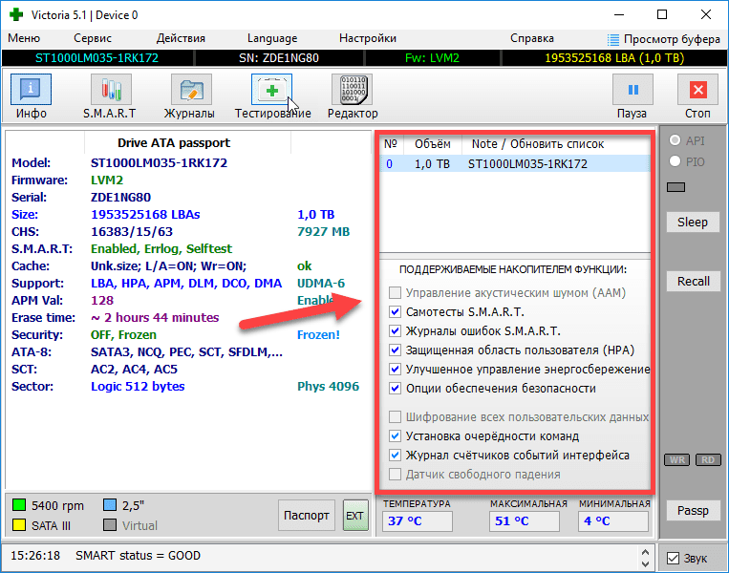Click the yellow SATA III swatch
This screenshot has height=573, width=729.
point(19,525)
